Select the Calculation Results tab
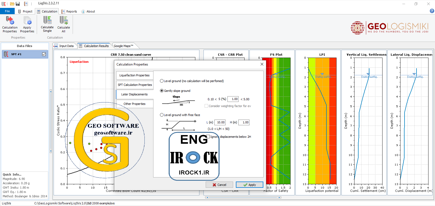This screenshot has width=435, height=206. [x=94, y=46]
